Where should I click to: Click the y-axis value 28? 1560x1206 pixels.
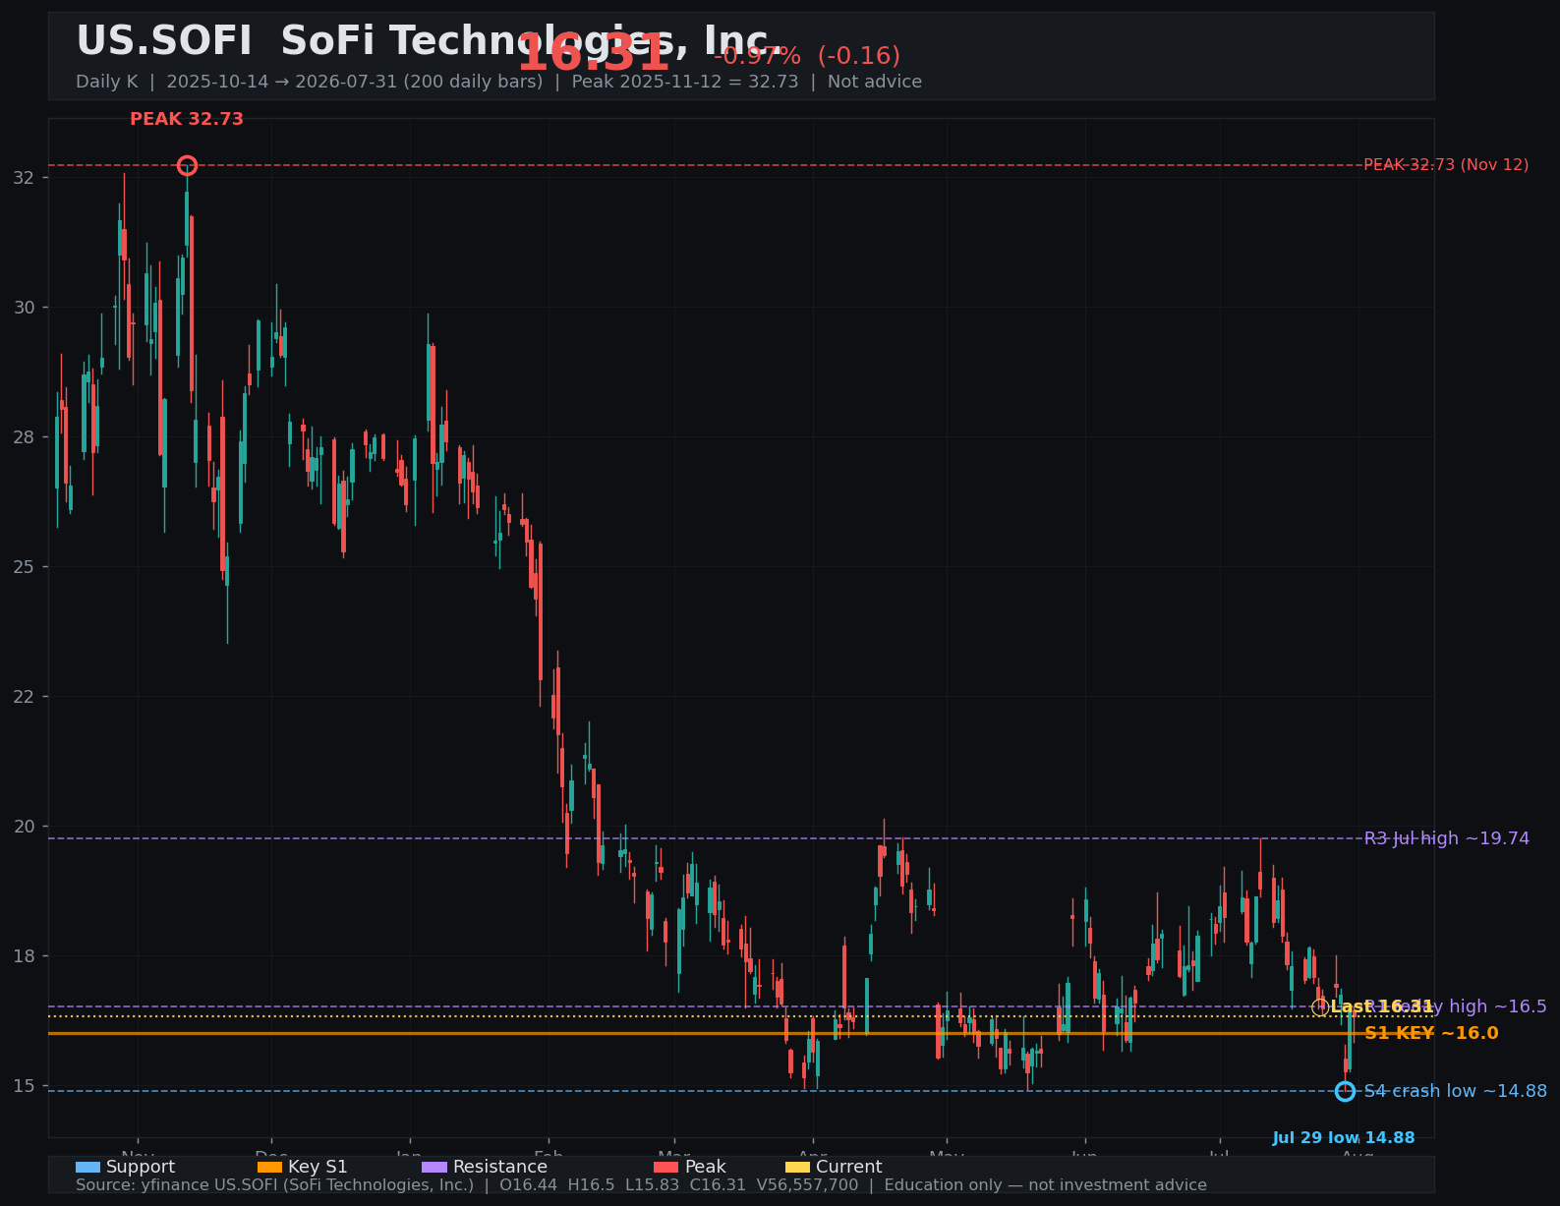[x=25, y=437]
